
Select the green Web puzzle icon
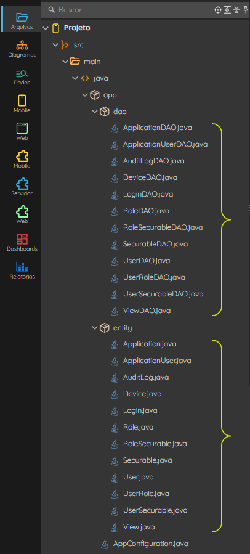(x=22, y=215)
